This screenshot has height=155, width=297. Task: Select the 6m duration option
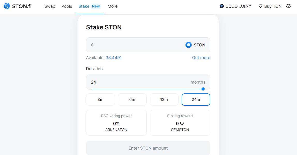pyautogui.click(x=132, y=100)
